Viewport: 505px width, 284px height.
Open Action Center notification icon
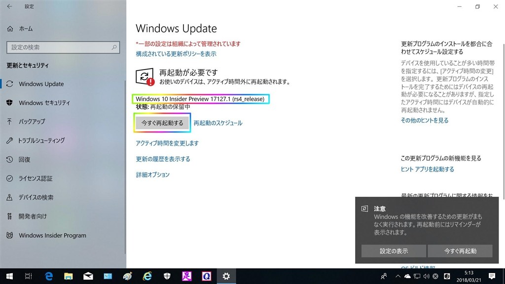[x=492, y=276]
